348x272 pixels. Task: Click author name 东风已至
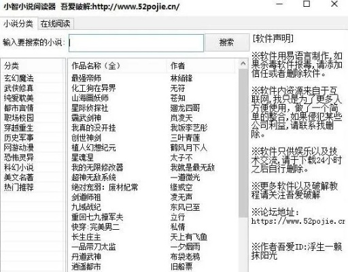pos(186,207)
